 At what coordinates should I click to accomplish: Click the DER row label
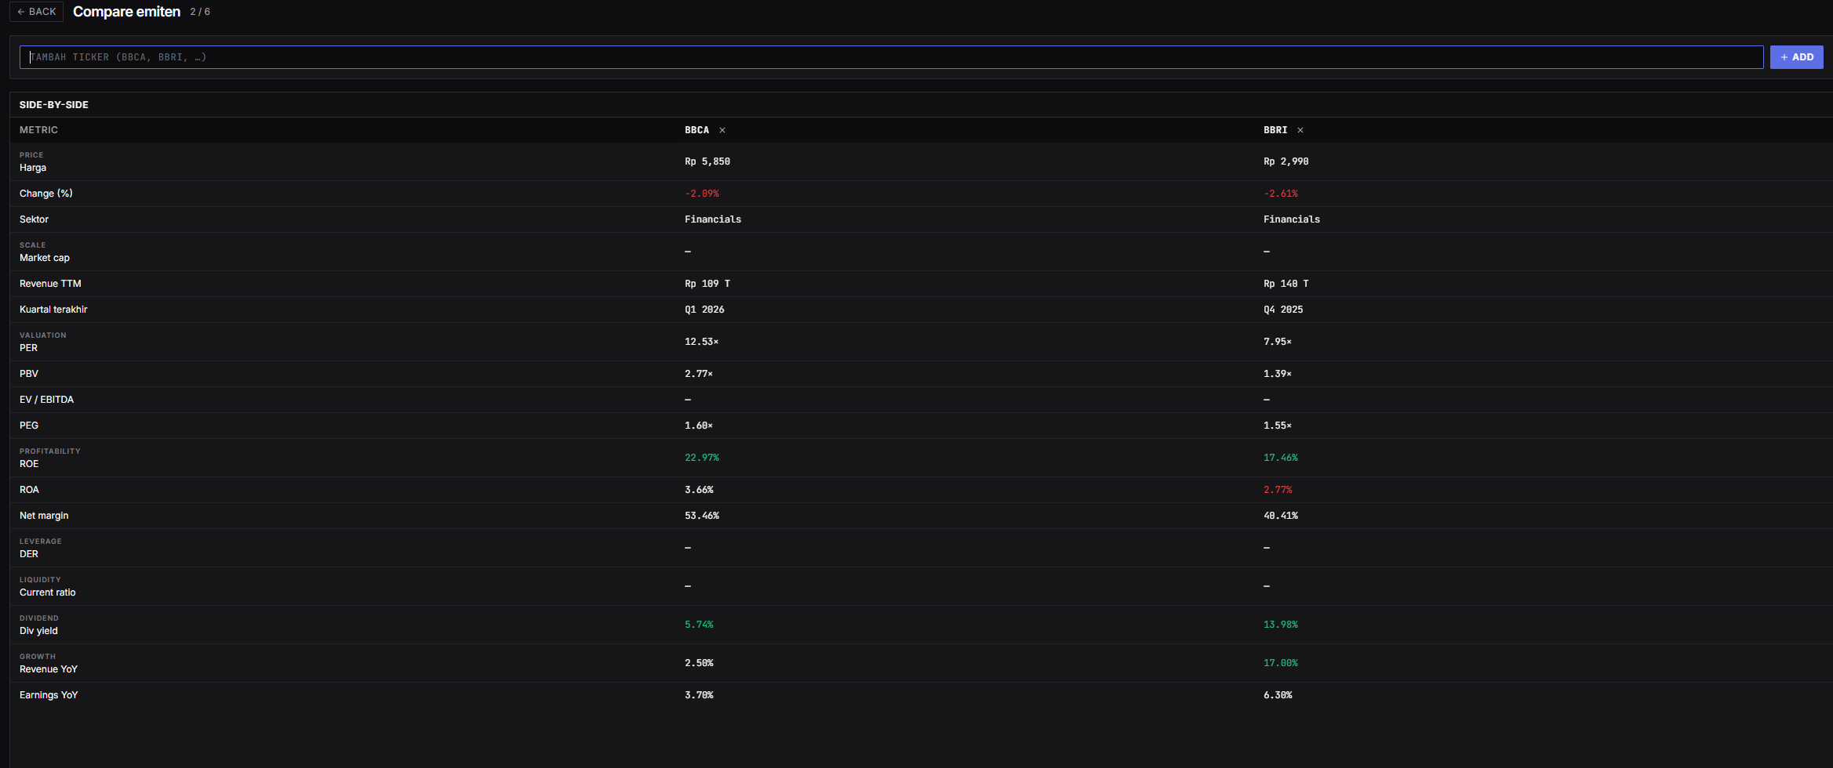[29, 554]
